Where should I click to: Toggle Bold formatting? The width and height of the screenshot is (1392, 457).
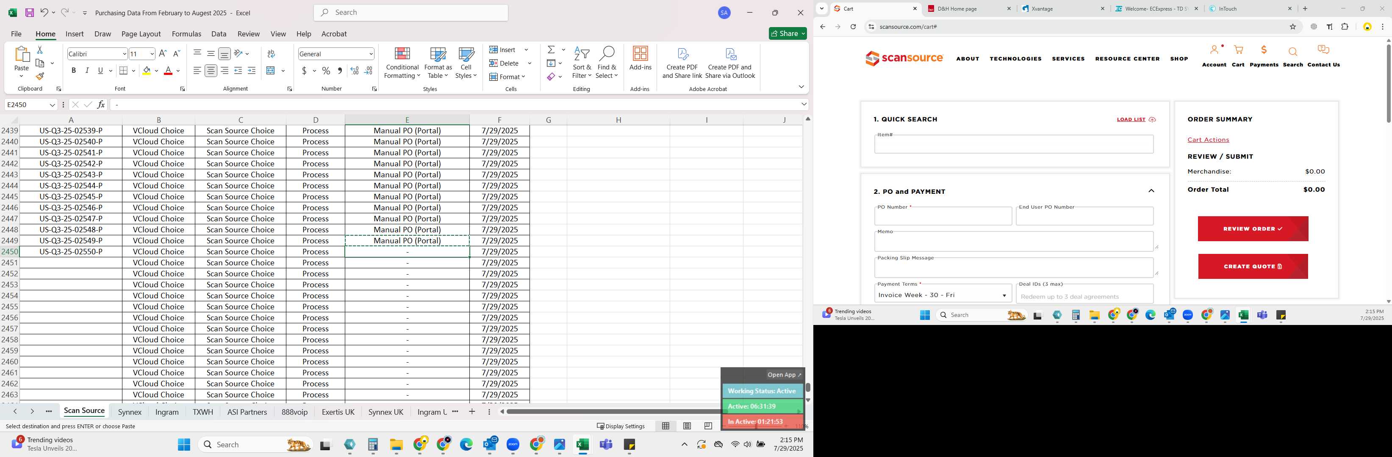click(x=73, y=71)
